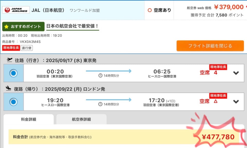Screen dimensions: 247x148
Task: Click the red 現地滞在長 tag under product number
Action: (x=11, y=48)
